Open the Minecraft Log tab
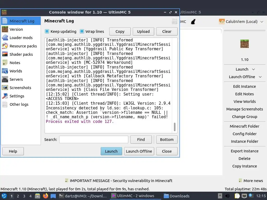The image size is (267, 200). (21, 21)
